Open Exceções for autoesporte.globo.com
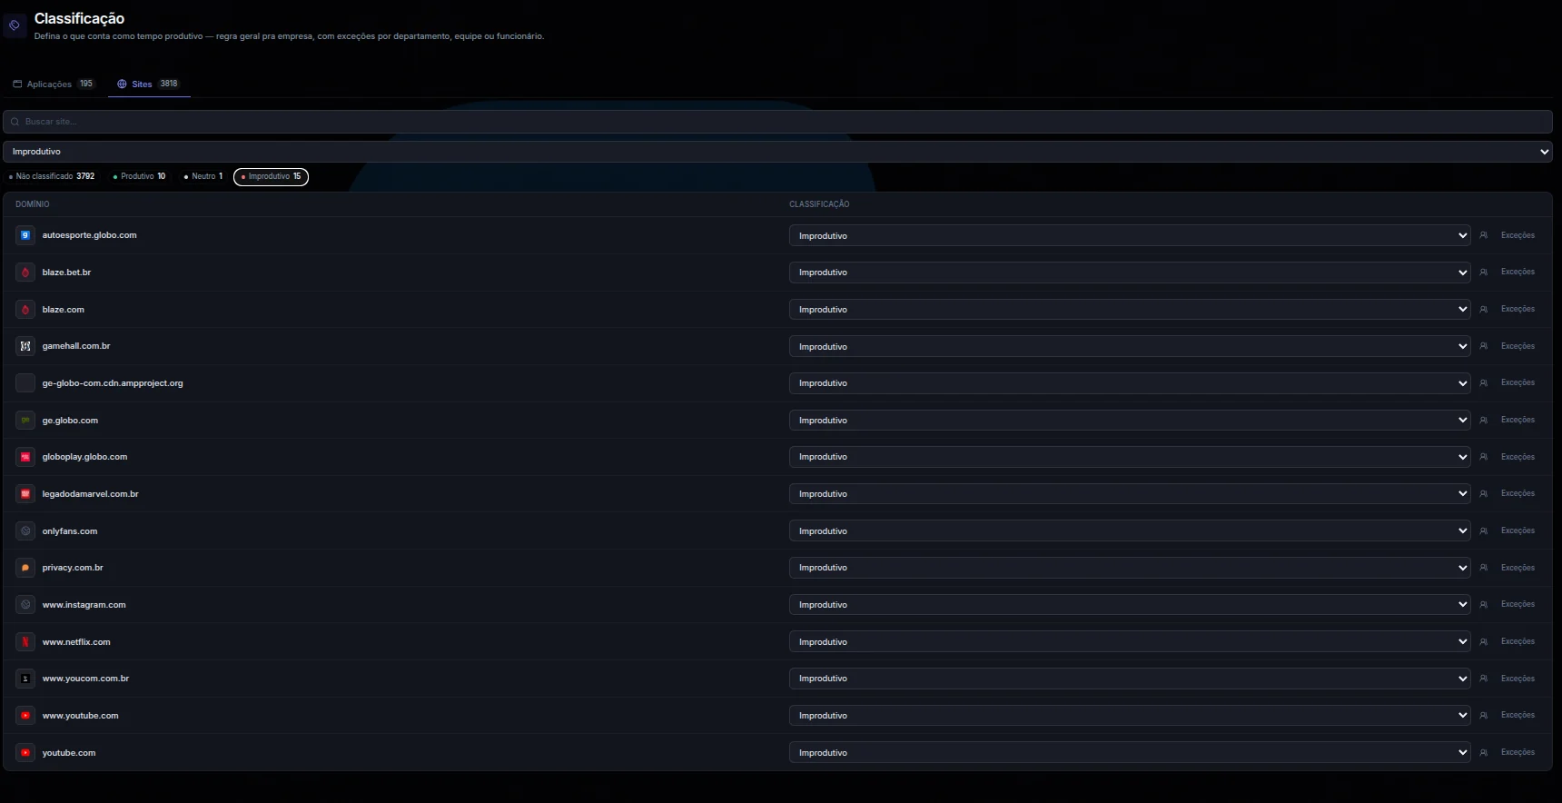The height and width of the screenshot is (803, 1562). click(1518, 235)
